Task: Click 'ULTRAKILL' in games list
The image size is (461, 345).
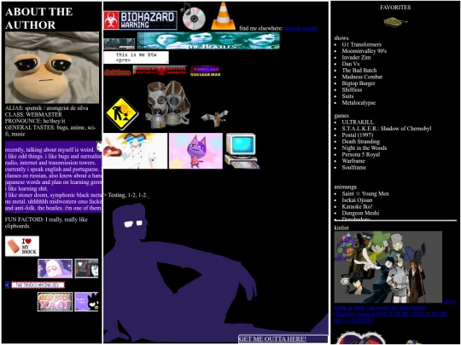Action: coord(358,122)
